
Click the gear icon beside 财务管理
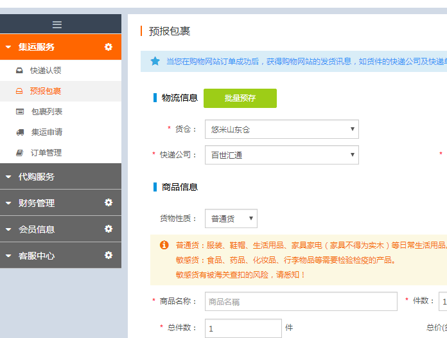click(109, 202)
